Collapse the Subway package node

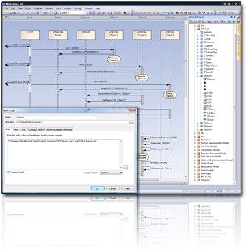[194, 29]
